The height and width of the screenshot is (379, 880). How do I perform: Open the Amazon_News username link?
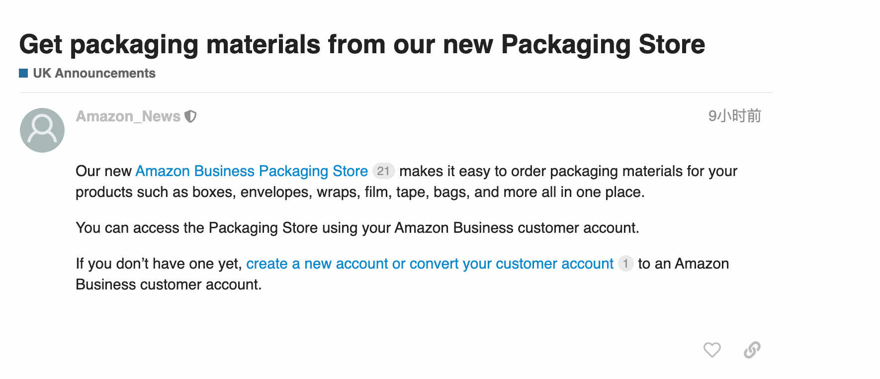[x=128, y=116]
